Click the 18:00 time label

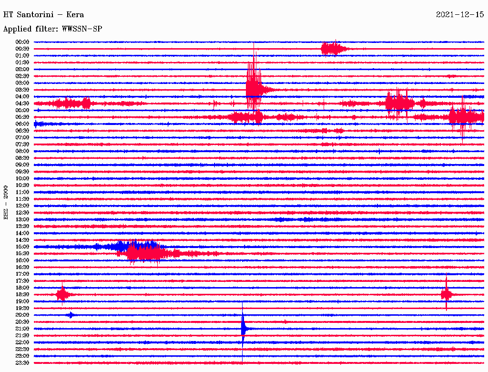pos(22,288)
